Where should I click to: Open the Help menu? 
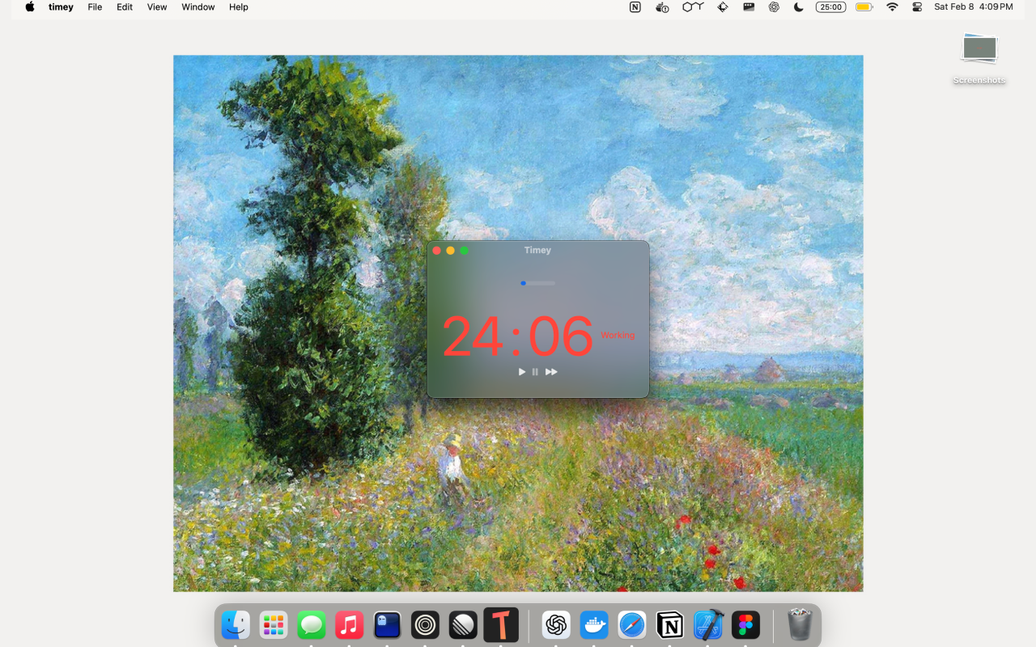click(239, 7)
